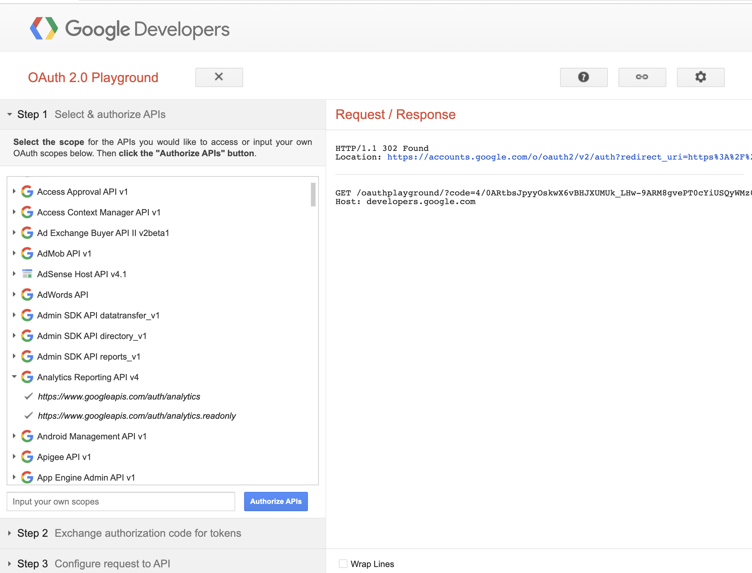Viewport: 752px width, 573px height.
Task: Open the OAuth configuration settings gear
Action: click(701, 77)
